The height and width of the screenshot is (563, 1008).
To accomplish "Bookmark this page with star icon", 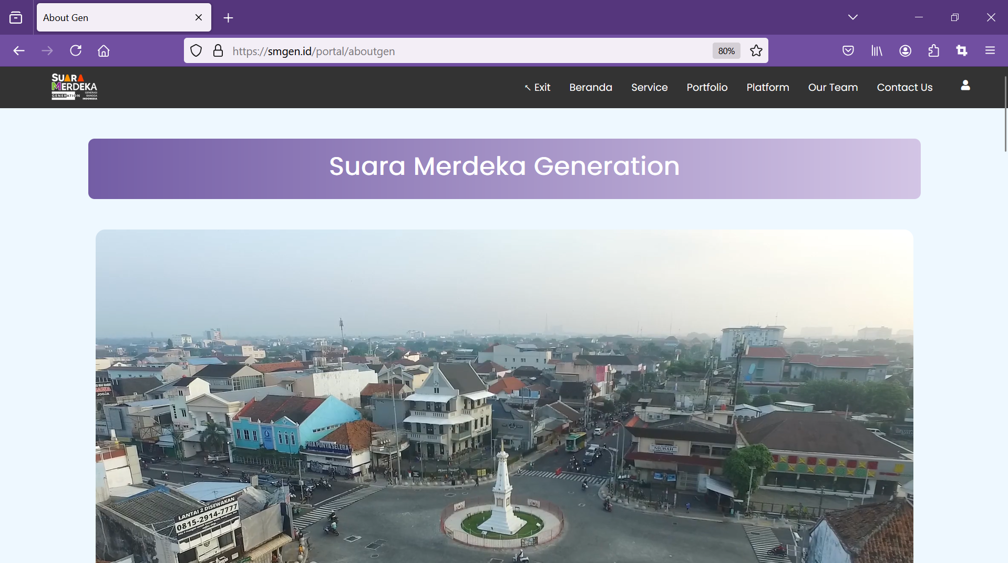I will click(756, 51).
